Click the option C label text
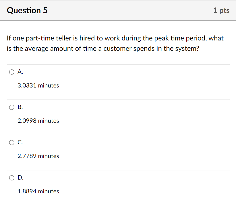The height and width of the screenshot is (218, 236). (x=20, y=143)
